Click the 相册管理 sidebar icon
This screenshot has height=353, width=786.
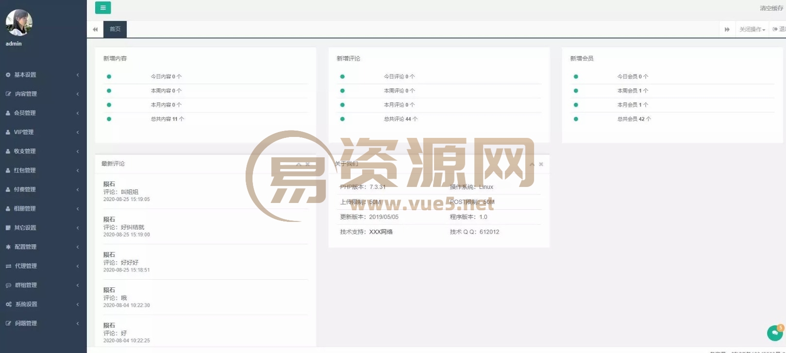(8, 209)
